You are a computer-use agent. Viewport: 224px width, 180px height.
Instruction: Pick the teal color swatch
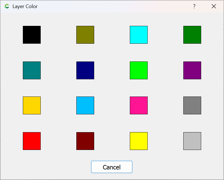click(32, 70)
